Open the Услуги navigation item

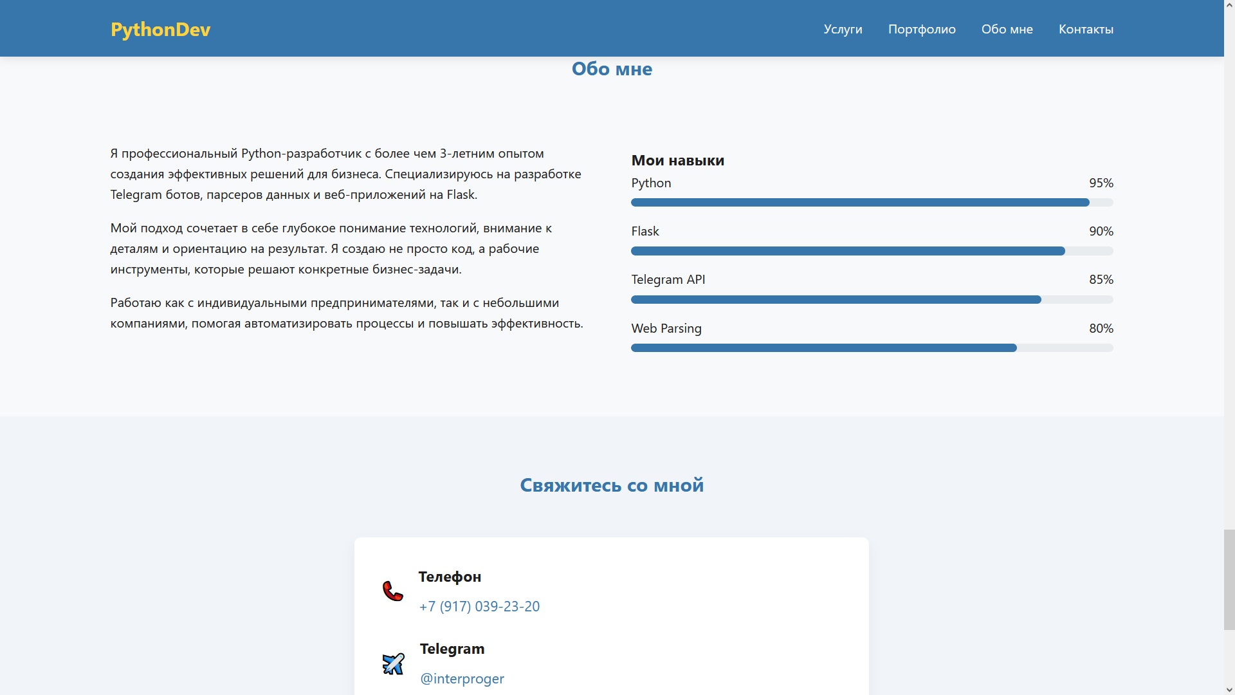tap(843, 29)
